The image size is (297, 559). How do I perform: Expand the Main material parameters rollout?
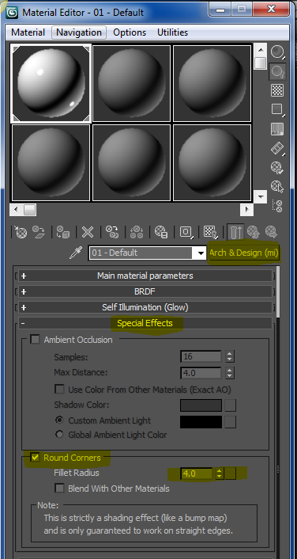tap(145, 276)
